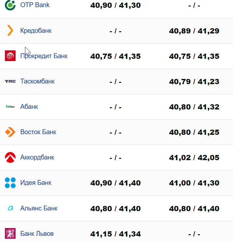Click the Прокредит Банк red globe logo

10,56
